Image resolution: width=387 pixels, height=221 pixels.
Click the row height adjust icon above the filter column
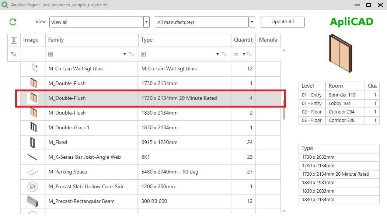pos(13,40)
